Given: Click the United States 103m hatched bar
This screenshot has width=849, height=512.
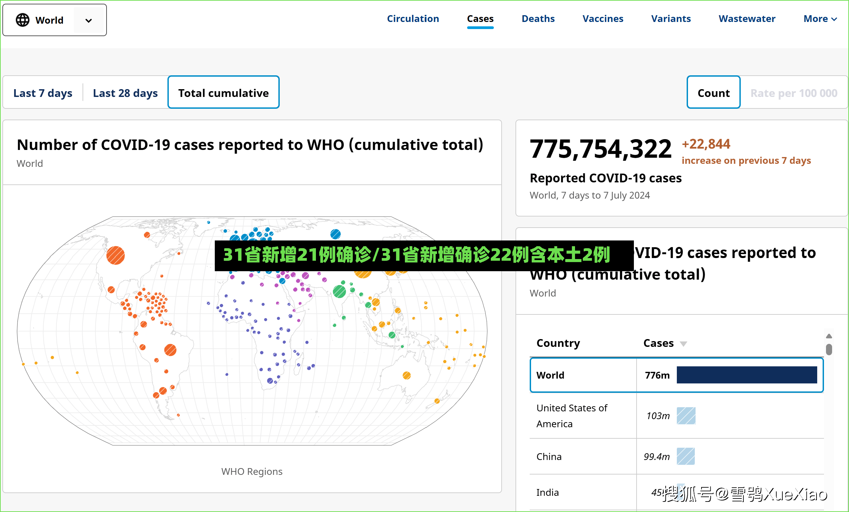Looking at the screenshot, I should click(686, 416).
